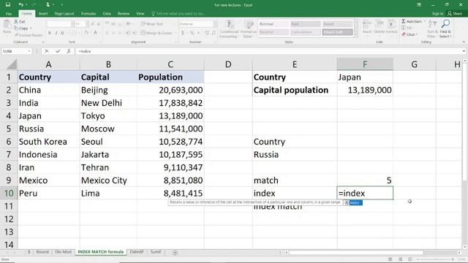Add a new sheet with plus icon
This screenshot has height=263, width=468.
point(175,253)
